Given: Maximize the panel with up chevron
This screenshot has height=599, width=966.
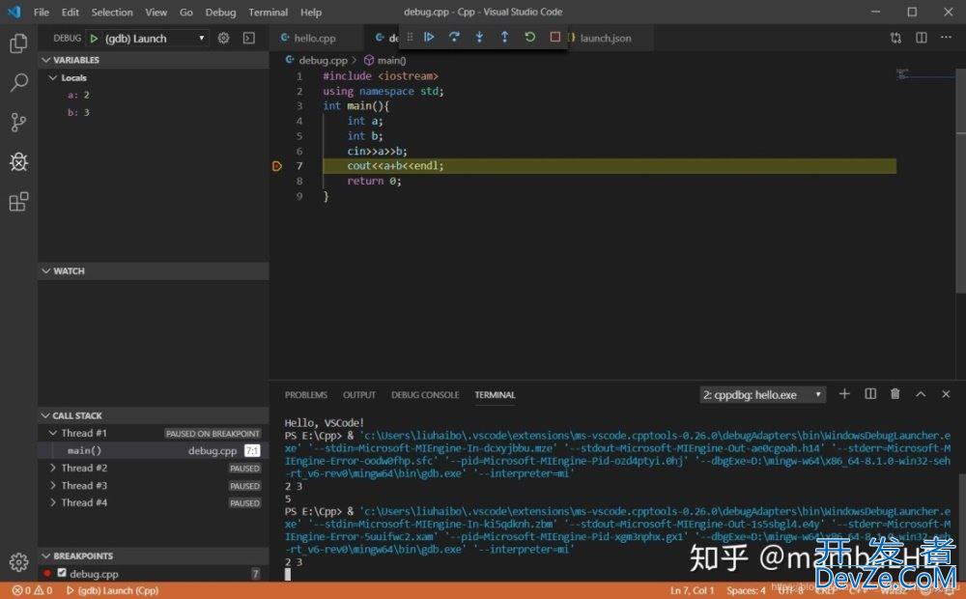Looking at the screenshot, I should 921,394.
